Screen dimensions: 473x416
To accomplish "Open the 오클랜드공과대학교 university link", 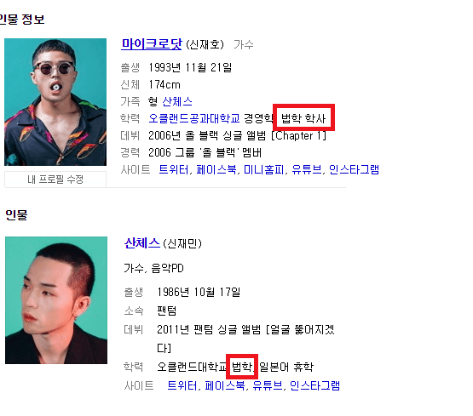I will point(194,118).
